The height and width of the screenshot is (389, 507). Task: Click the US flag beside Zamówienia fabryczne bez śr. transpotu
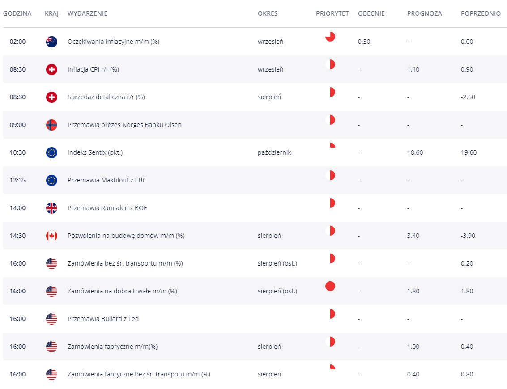click(52, 374)
